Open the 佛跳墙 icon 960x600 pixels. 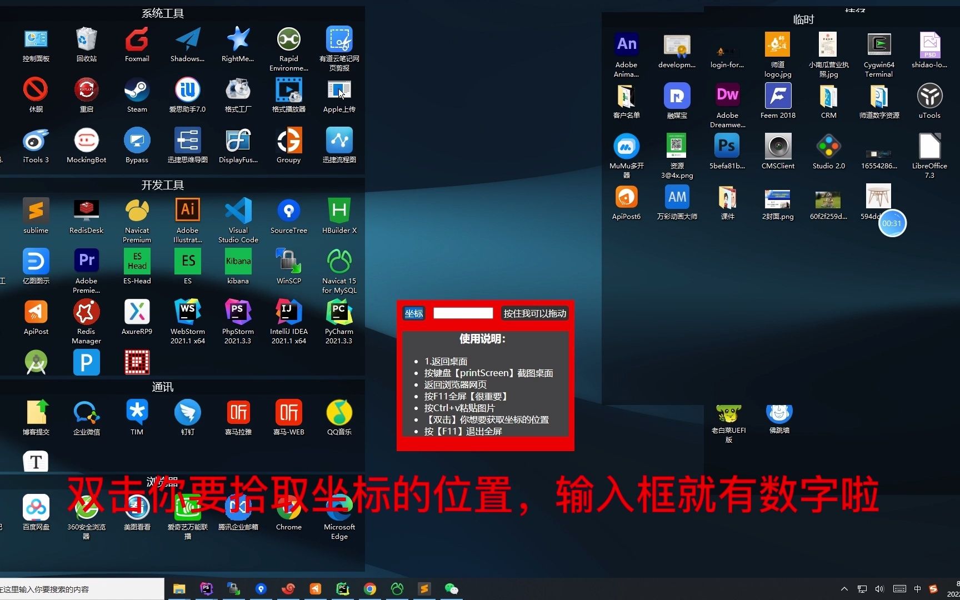point(779,419)
